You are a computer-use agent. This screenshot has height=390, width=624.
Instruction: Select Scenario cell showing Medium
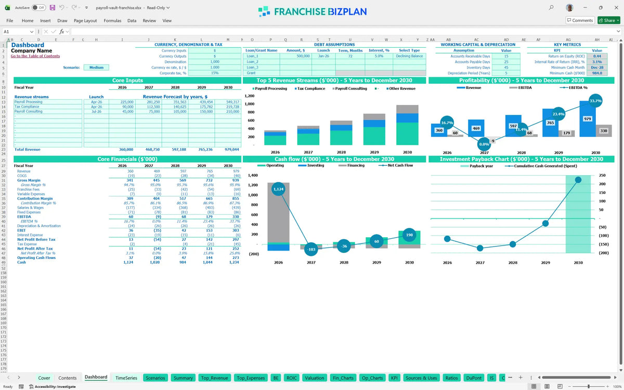tap(96, 67)
